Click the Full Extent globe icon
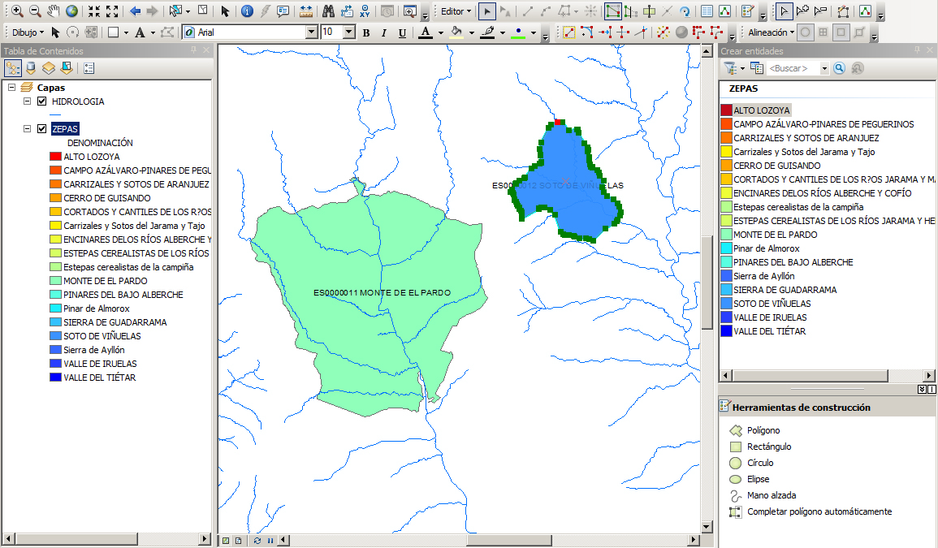This screenshot has height=548, width=938. tap(72, 11)
